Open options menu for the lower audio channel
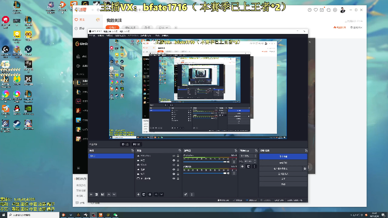This screenshot has width=388, height=218. pyautogui.click(x=234, y=173)
